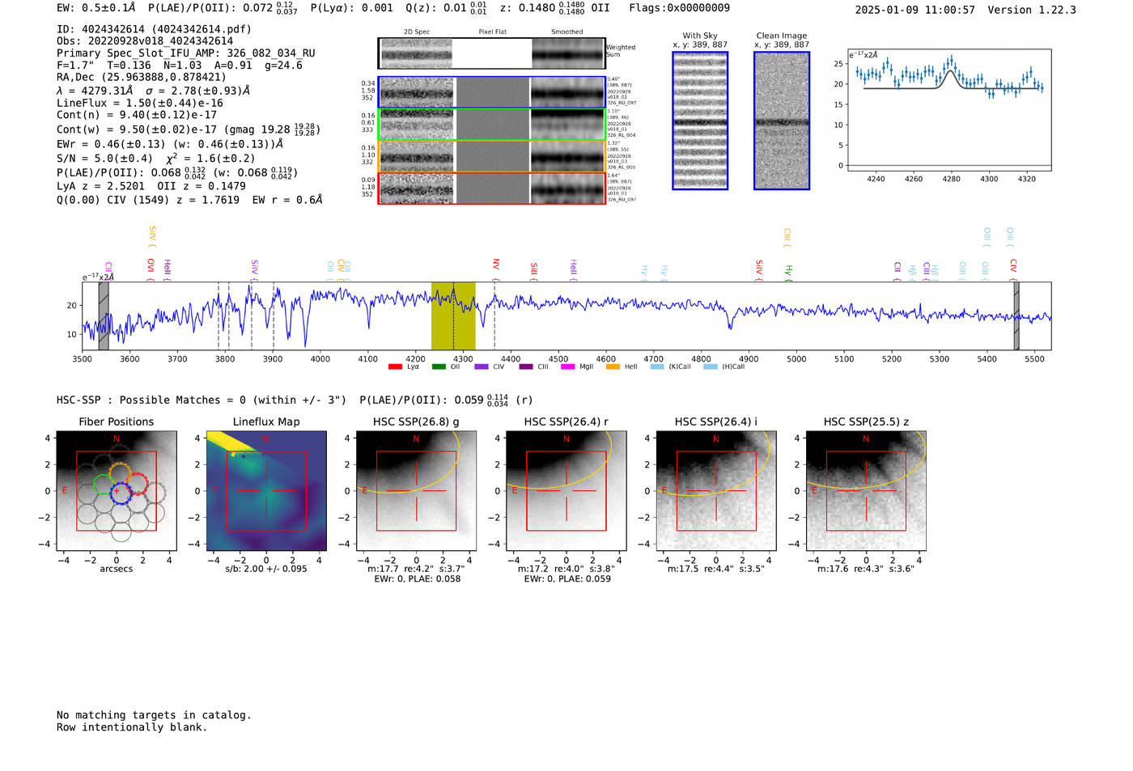Click the Smoothed column header
This screenshot has width=1133, height=771.
click(x=567, y=32)
